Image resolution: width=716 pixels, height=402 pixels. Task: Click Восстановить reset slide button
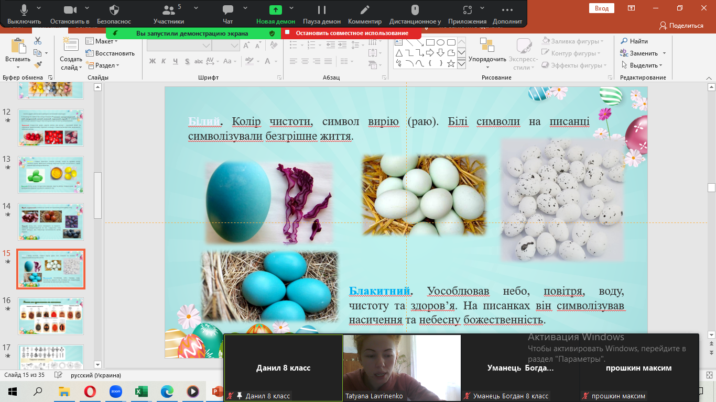tap(110, 53)
